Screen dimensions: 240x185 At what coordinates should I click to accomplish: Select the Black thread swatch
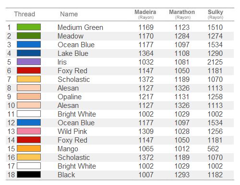coord(29,174)
